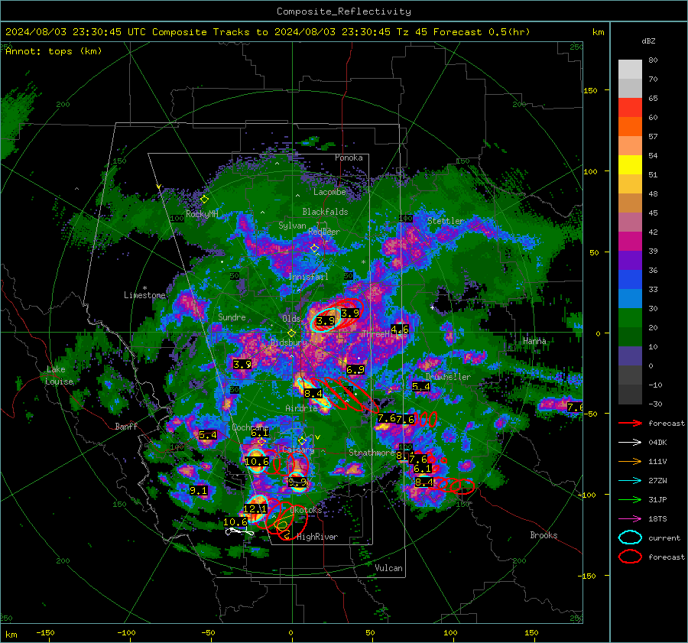
Task: Click the yellow 54-51 dBZ color swatch
Action: [630, 165]
